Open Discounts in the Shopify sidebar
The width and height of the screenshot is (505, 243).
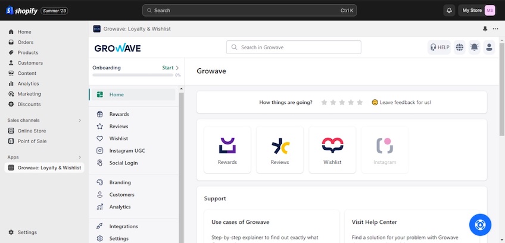coord(29,104)
